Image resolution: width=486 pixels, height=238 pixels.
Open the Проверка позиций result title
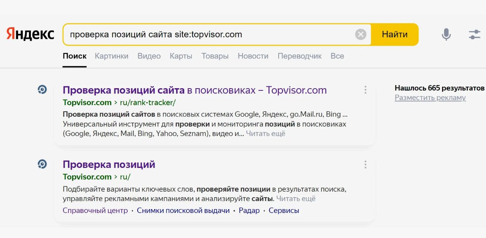point(109,164)
